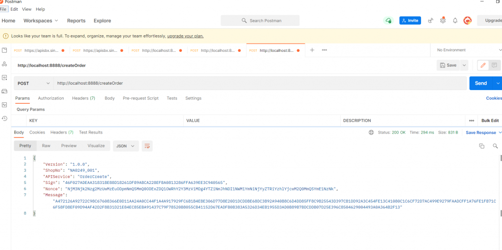
Task: Show the response Cookies tab
Action: point(37,133)
